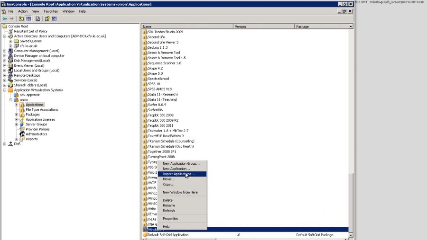Open the File menu
Screen dimensions: 427x240
(11, 11)
